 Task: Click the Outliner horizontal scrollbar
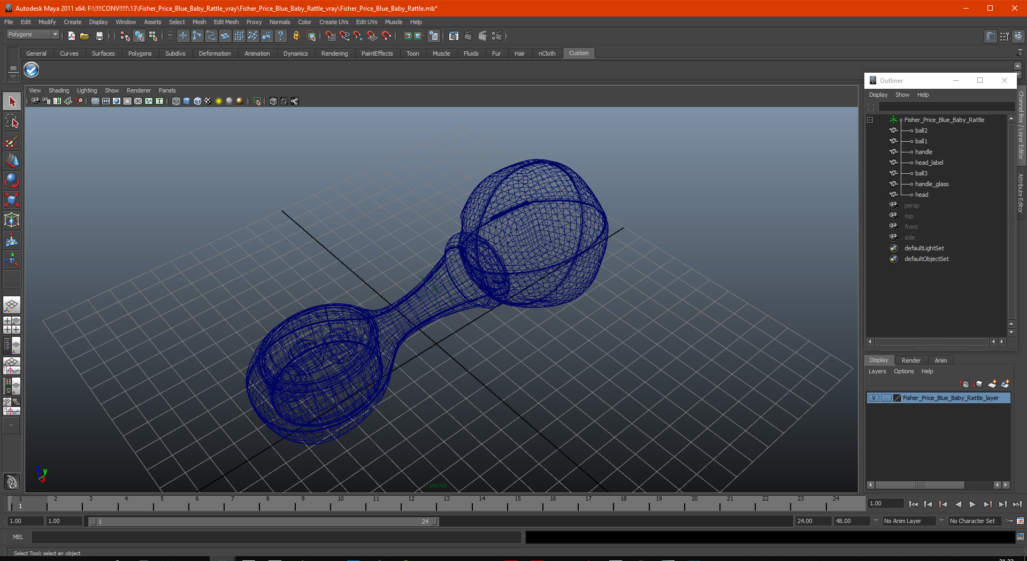tap(932, 342)
